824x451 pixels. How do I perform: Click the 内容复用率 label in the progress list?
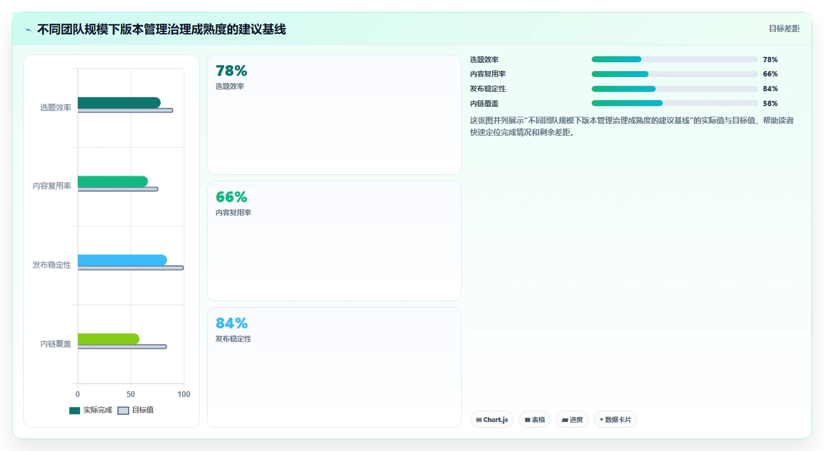(488, 74)
